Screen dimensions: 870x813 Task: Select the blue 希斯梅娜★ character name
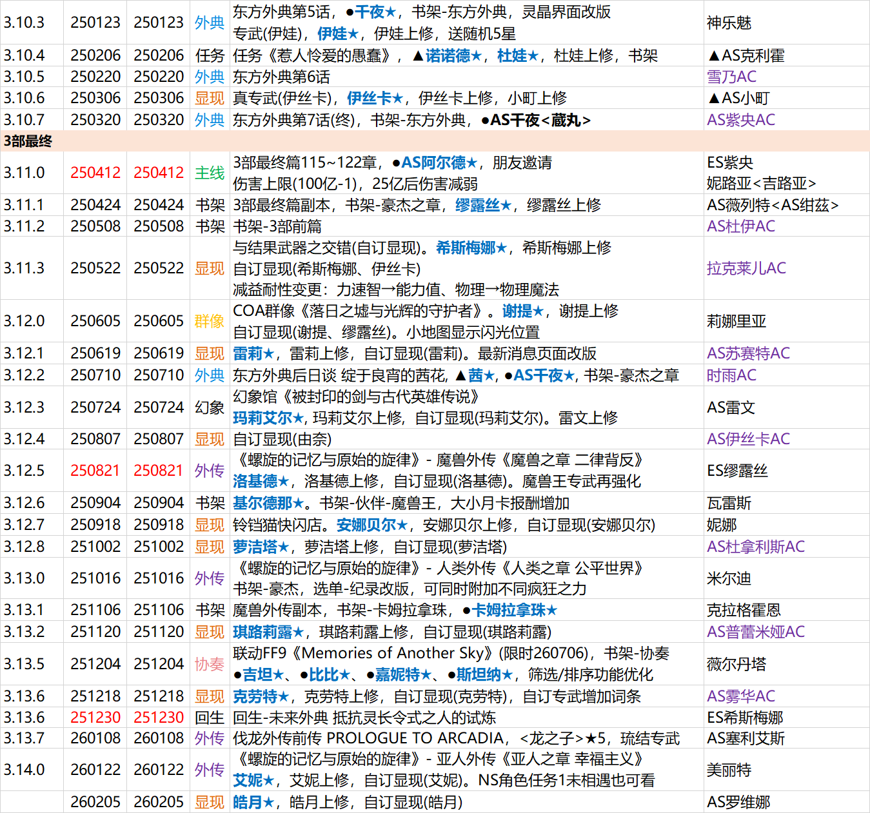click(x=471, y=248)
